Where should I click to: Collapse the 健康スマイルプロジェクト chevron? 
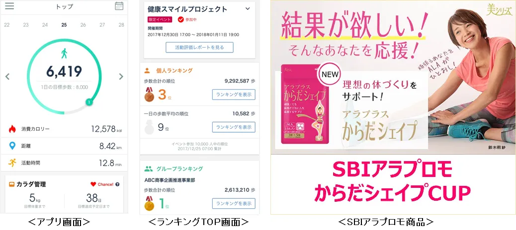click(x=248, y=9)
